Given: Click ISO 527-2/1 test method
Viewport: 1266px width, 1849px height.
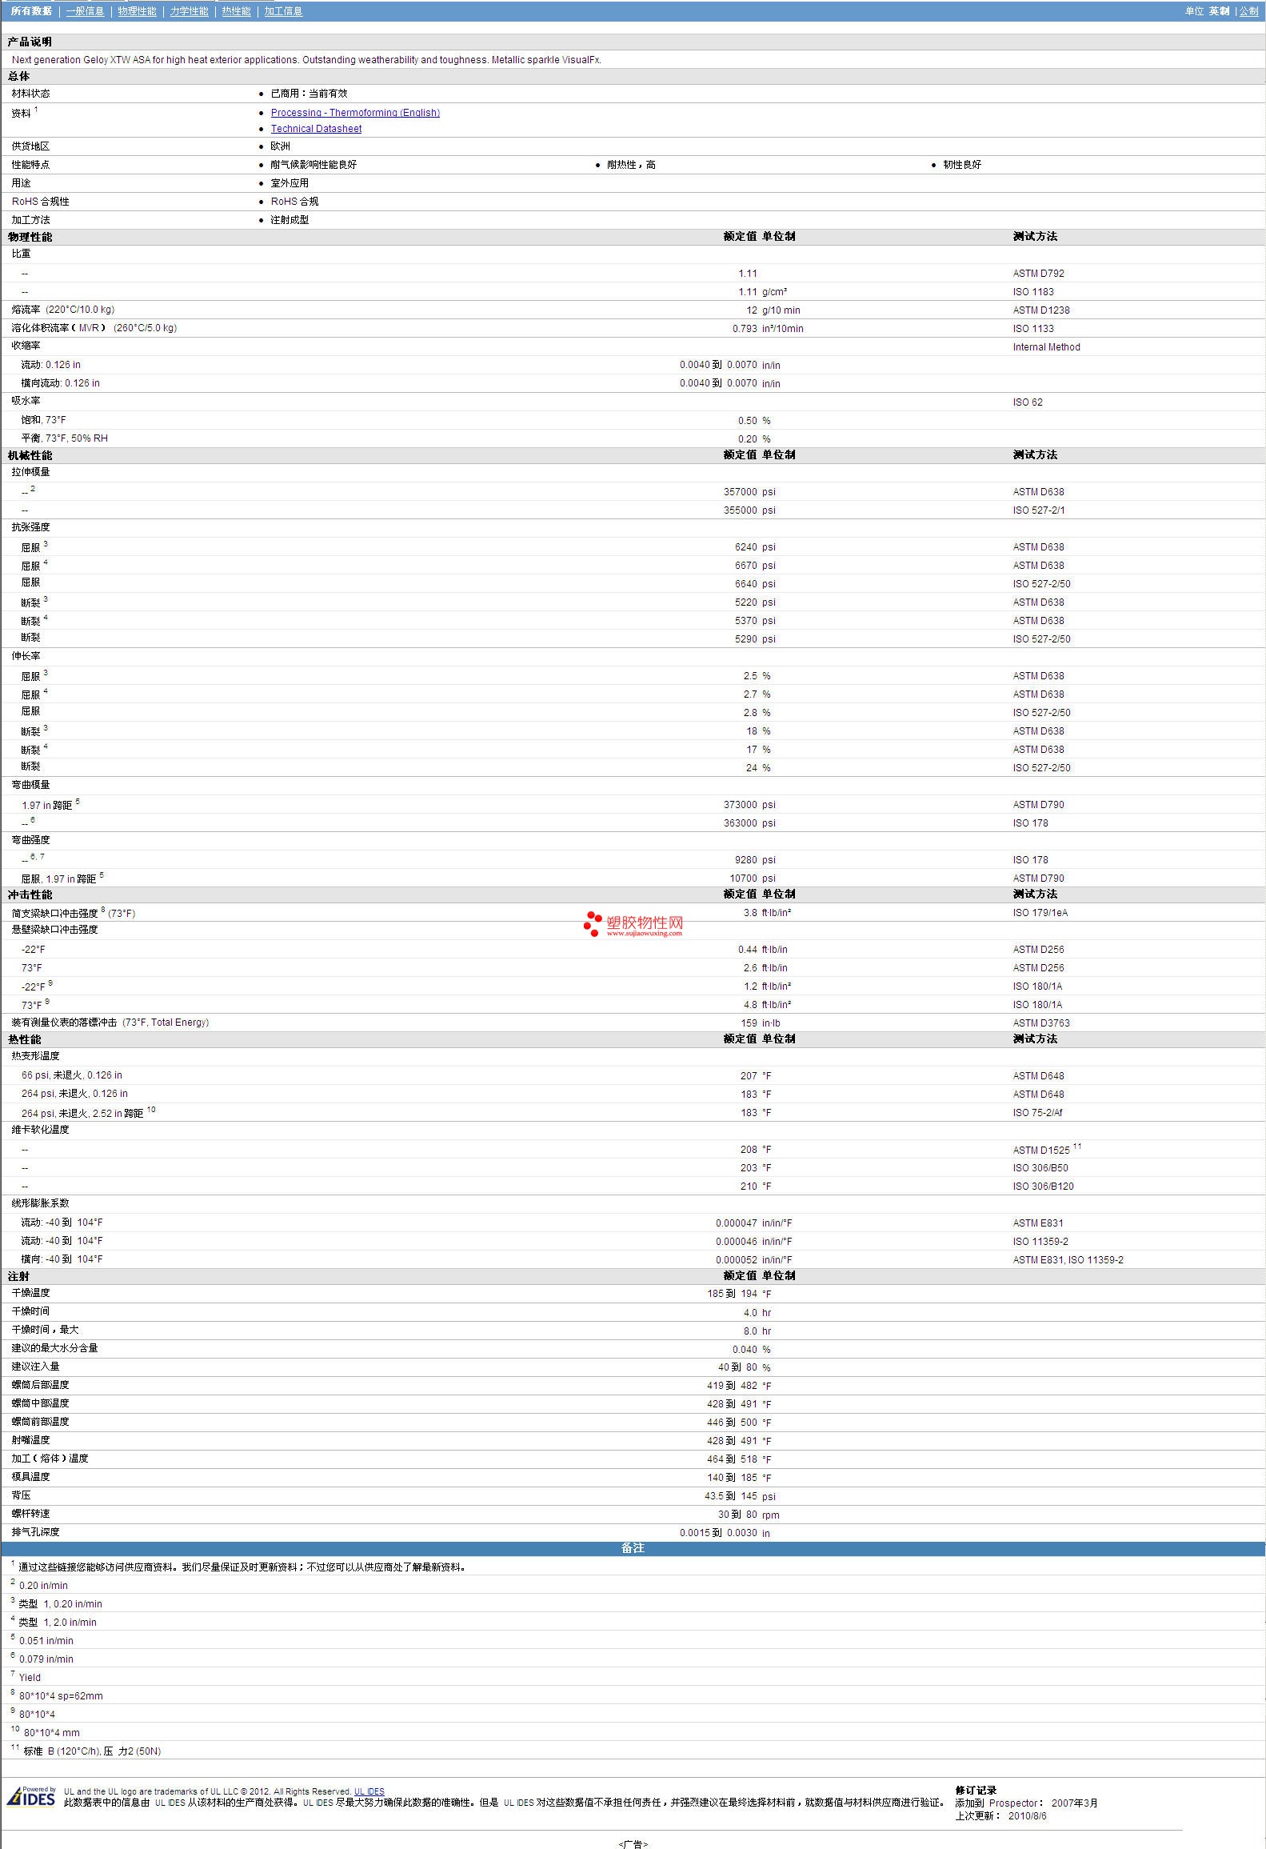Looking at the screenshot, I should point(1038,510).
